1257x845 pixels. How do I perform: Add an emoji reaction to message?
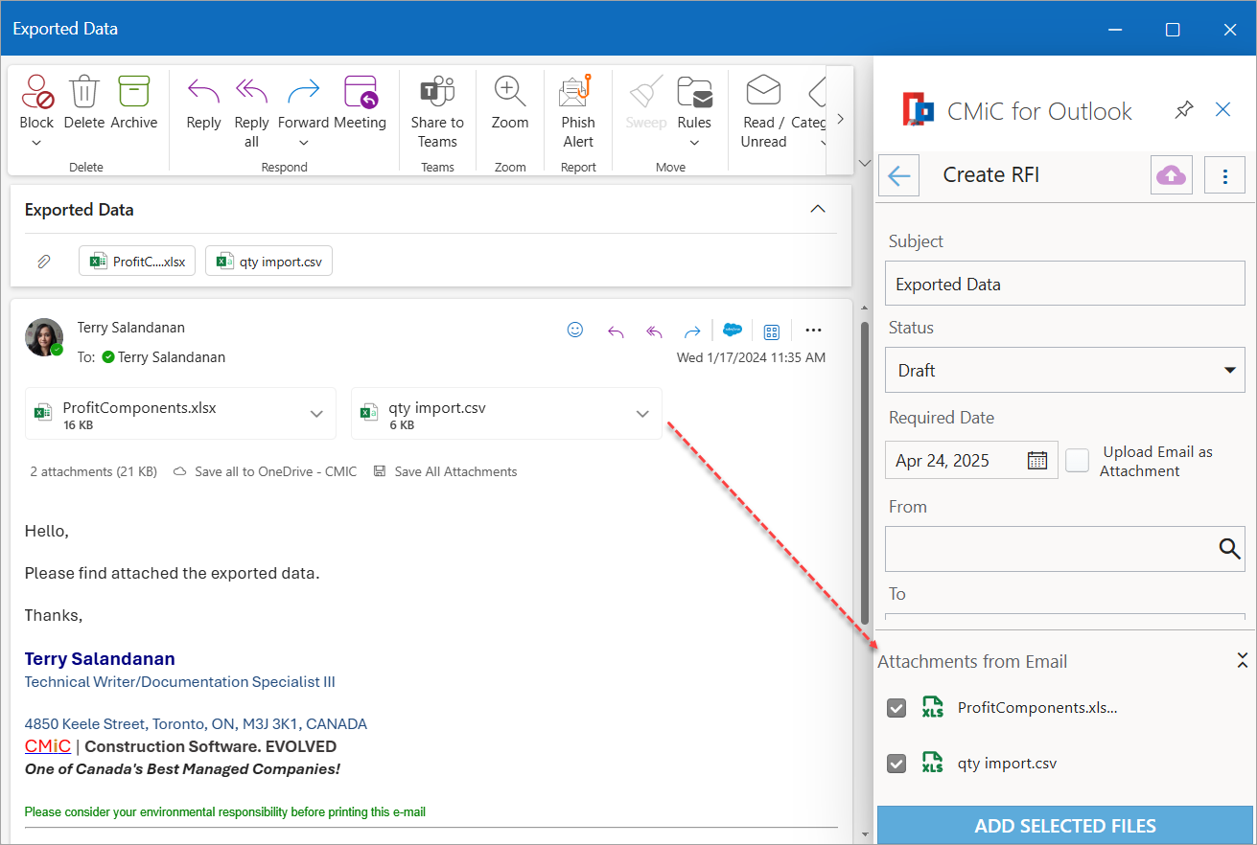click(575, 330)
